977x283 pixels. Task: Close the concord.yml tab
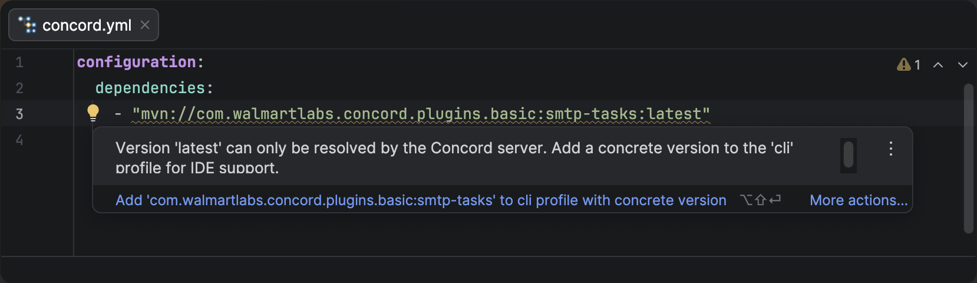(145, 25)
